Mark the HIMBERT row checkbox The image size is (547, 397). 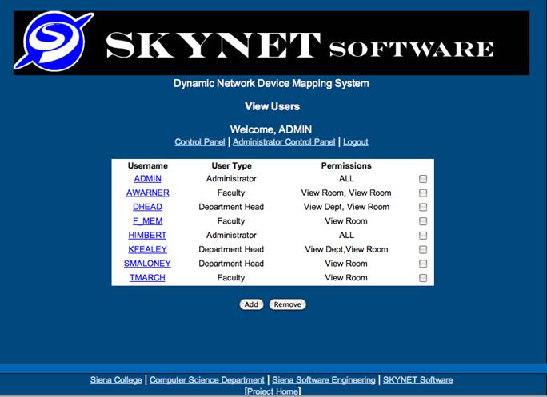tap(423, 236)
